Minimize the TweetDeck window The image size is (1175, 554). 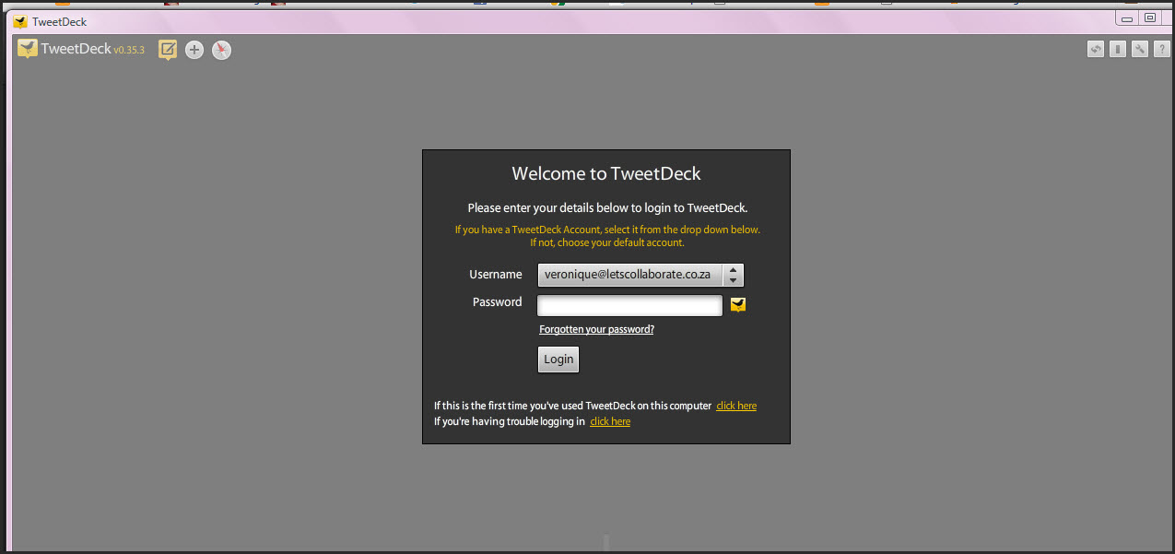click(x=1127, y=18)
